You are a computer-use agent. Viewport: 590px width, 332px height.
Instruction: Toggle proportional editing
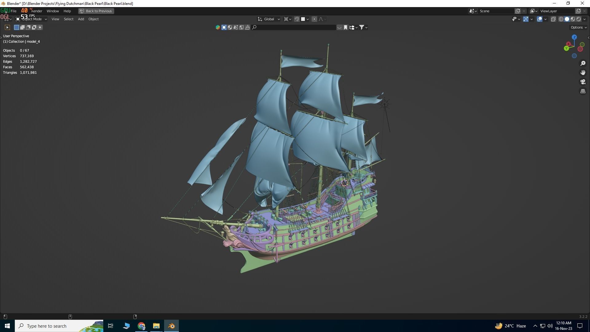tap(314, 19)
